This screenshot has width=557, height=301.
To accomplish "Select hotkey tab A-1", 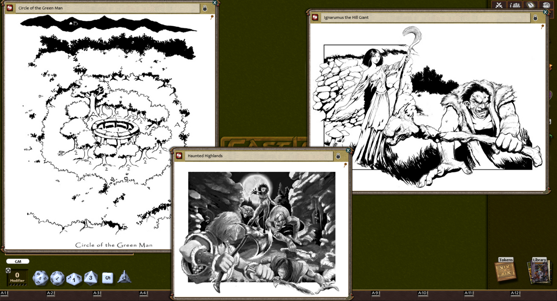I will pos(3,292).
